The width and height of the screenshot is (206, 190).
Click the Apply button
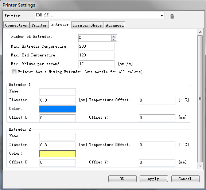(154, 179)
